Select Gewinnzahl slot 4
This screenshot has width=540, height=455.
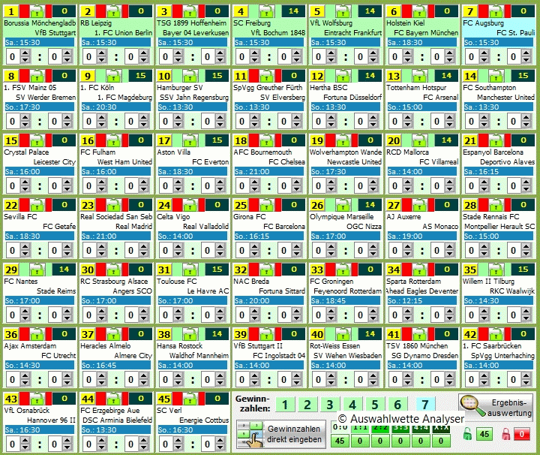pyautogui.click(x=352, y=405)
